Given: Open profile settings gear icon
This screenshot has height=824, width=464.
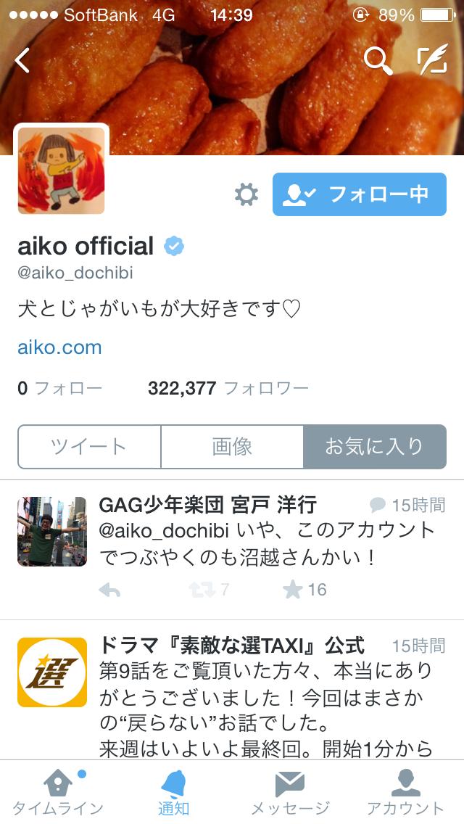Looking at the screenshot, I should tap(246, 194).
